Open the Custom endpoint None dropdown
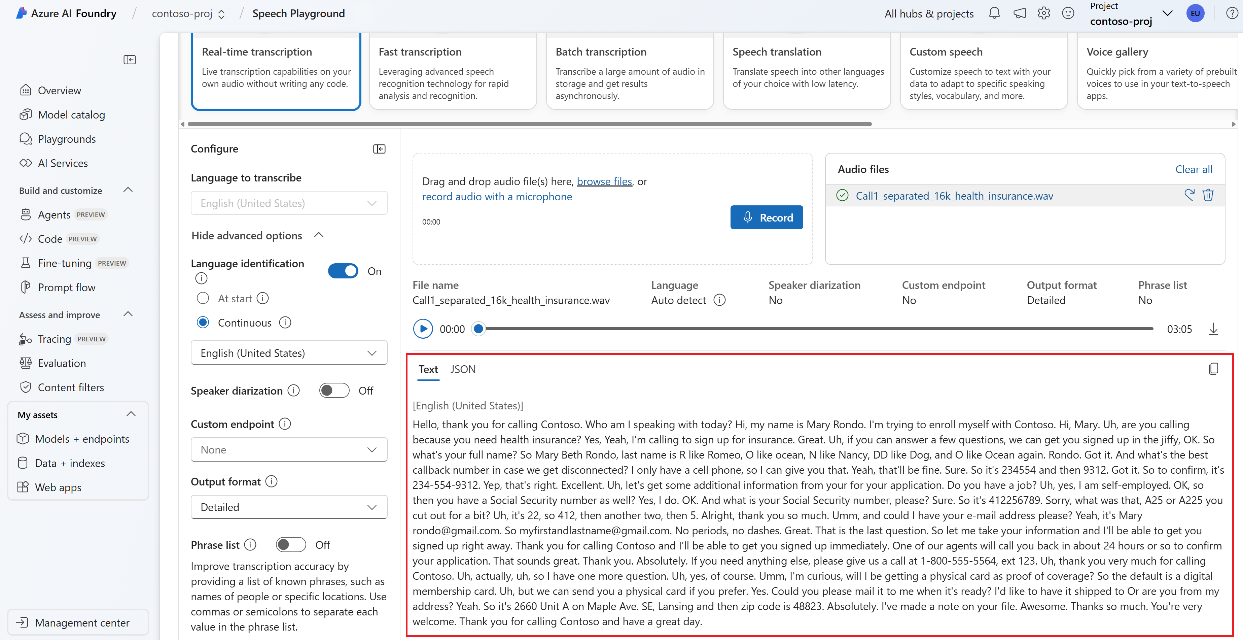 pos(289,449)
